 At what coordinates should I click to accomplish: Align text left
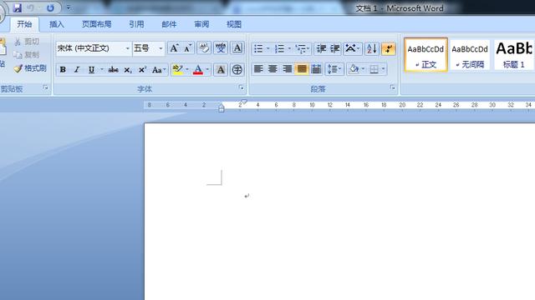[x=258, y=69]
